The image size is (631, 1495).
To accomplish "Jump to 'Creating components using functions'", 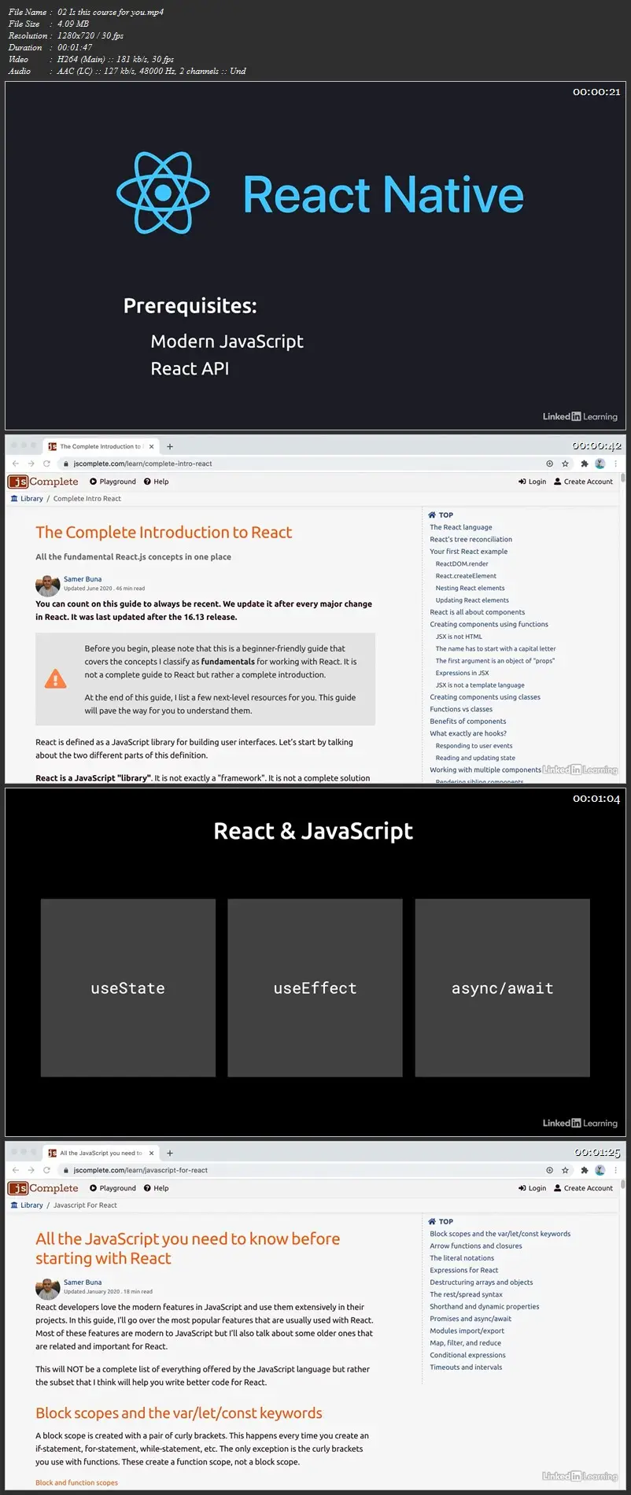I will tap(489, 625).
